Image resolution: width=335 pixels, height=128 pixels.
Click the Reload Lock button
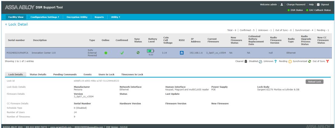tap(314, 82)
